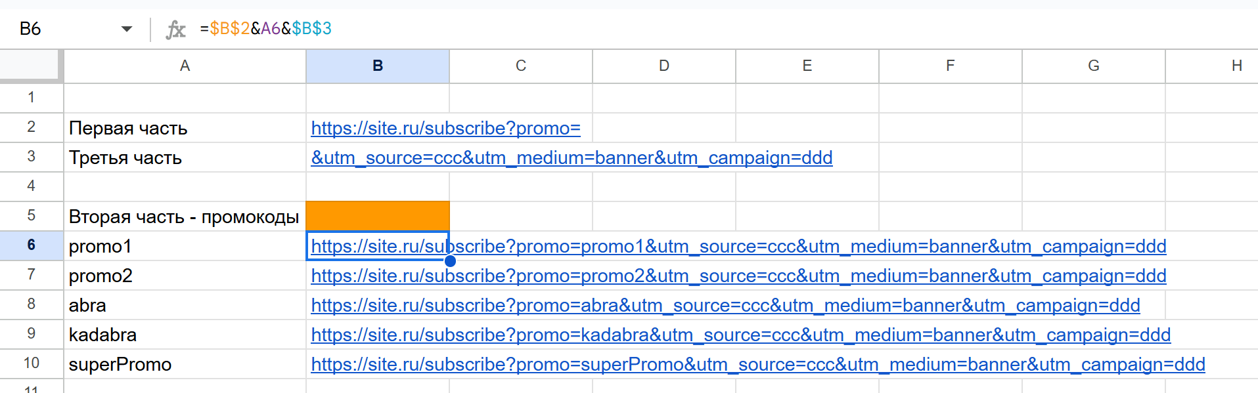
Task: Select row 10 header
Action: pos(31,363)
